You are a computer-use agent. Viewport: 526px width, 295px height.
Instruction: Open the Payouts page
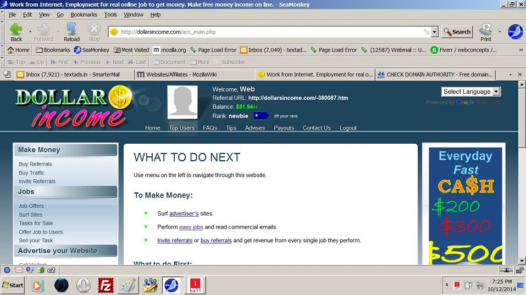284,128
